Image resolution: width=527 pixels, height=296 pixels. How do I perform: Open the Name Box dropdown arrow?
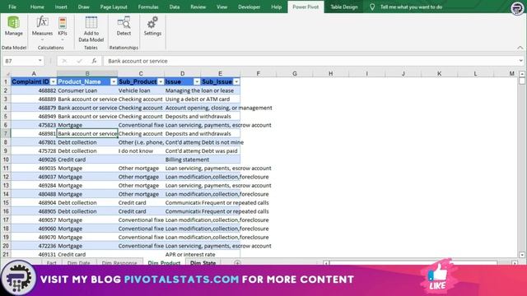tap(40, 61)
